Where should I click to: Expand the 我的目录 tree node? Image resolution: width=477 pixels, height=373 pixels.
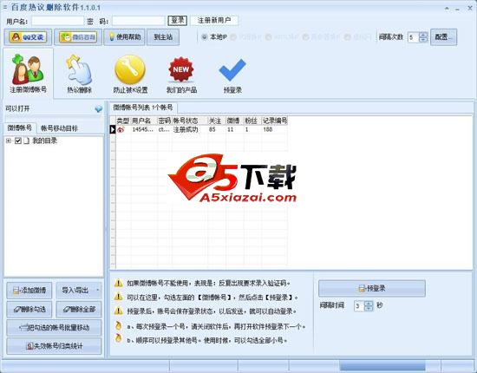(x=9, y=141)
